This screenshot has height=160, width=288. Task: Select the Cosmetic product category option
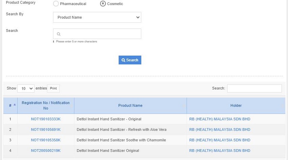pyautogui.click(x=103, y=4)
